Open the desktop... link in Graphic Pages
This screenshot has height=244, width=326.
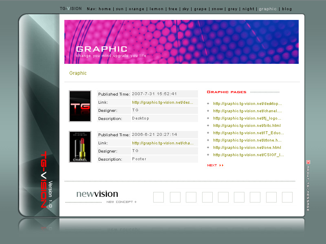pos(247,104)
